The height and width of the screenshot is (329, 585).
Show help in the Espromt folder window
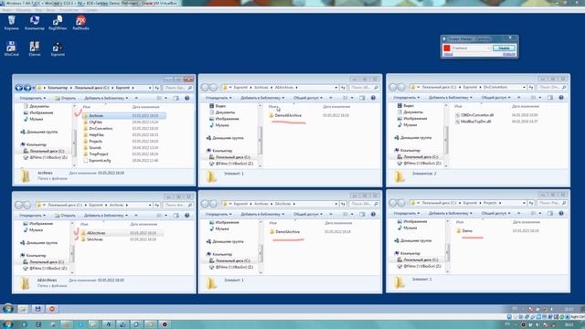click(186, 98)
